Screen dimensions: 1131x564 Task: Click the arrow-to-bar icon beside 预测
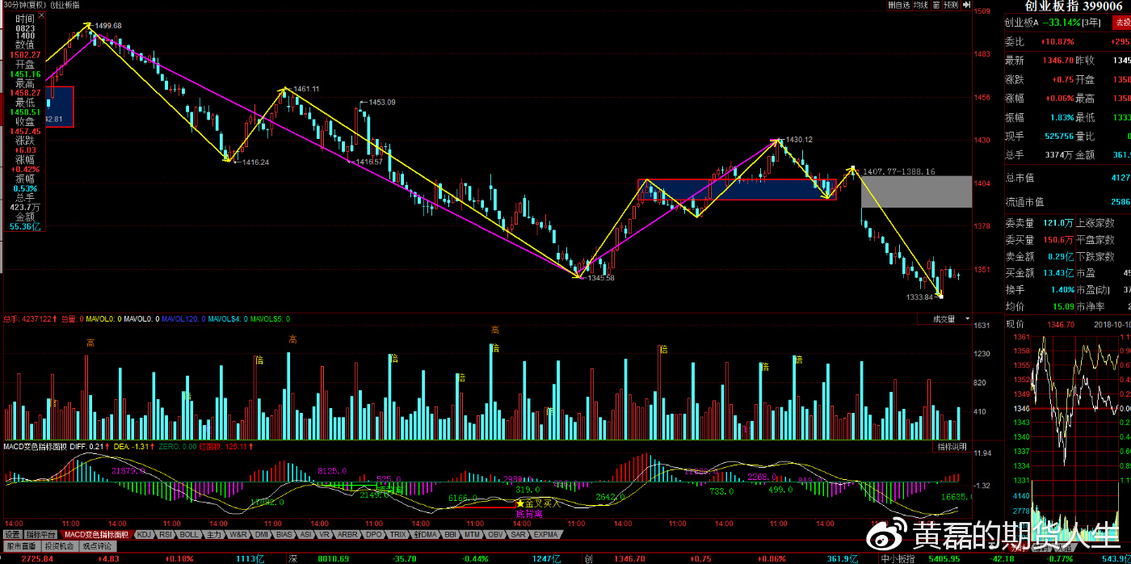(966, 5)
